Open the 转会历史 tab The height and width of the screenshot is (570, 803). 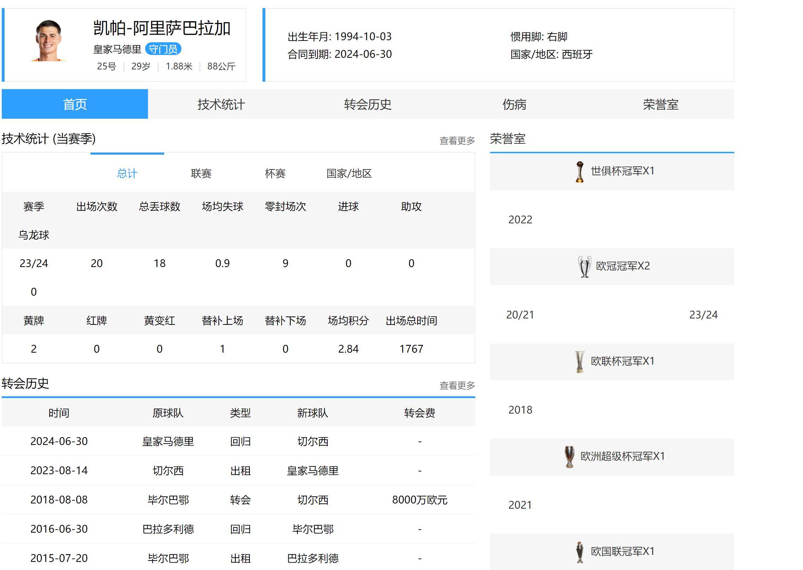pos(368,104)
